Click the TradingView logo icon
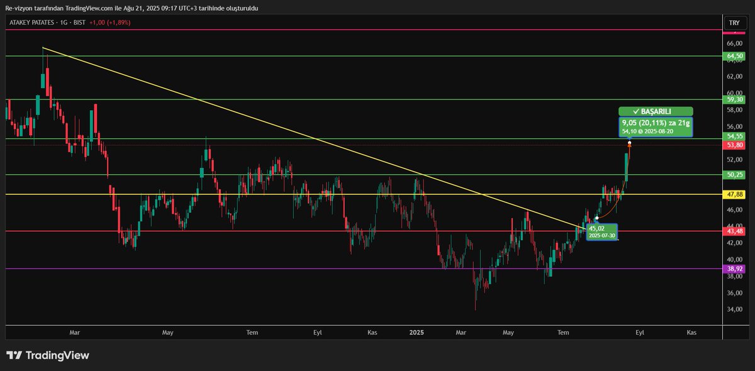The height and width of the screenshot is (371, 755). tap(14, 355)
